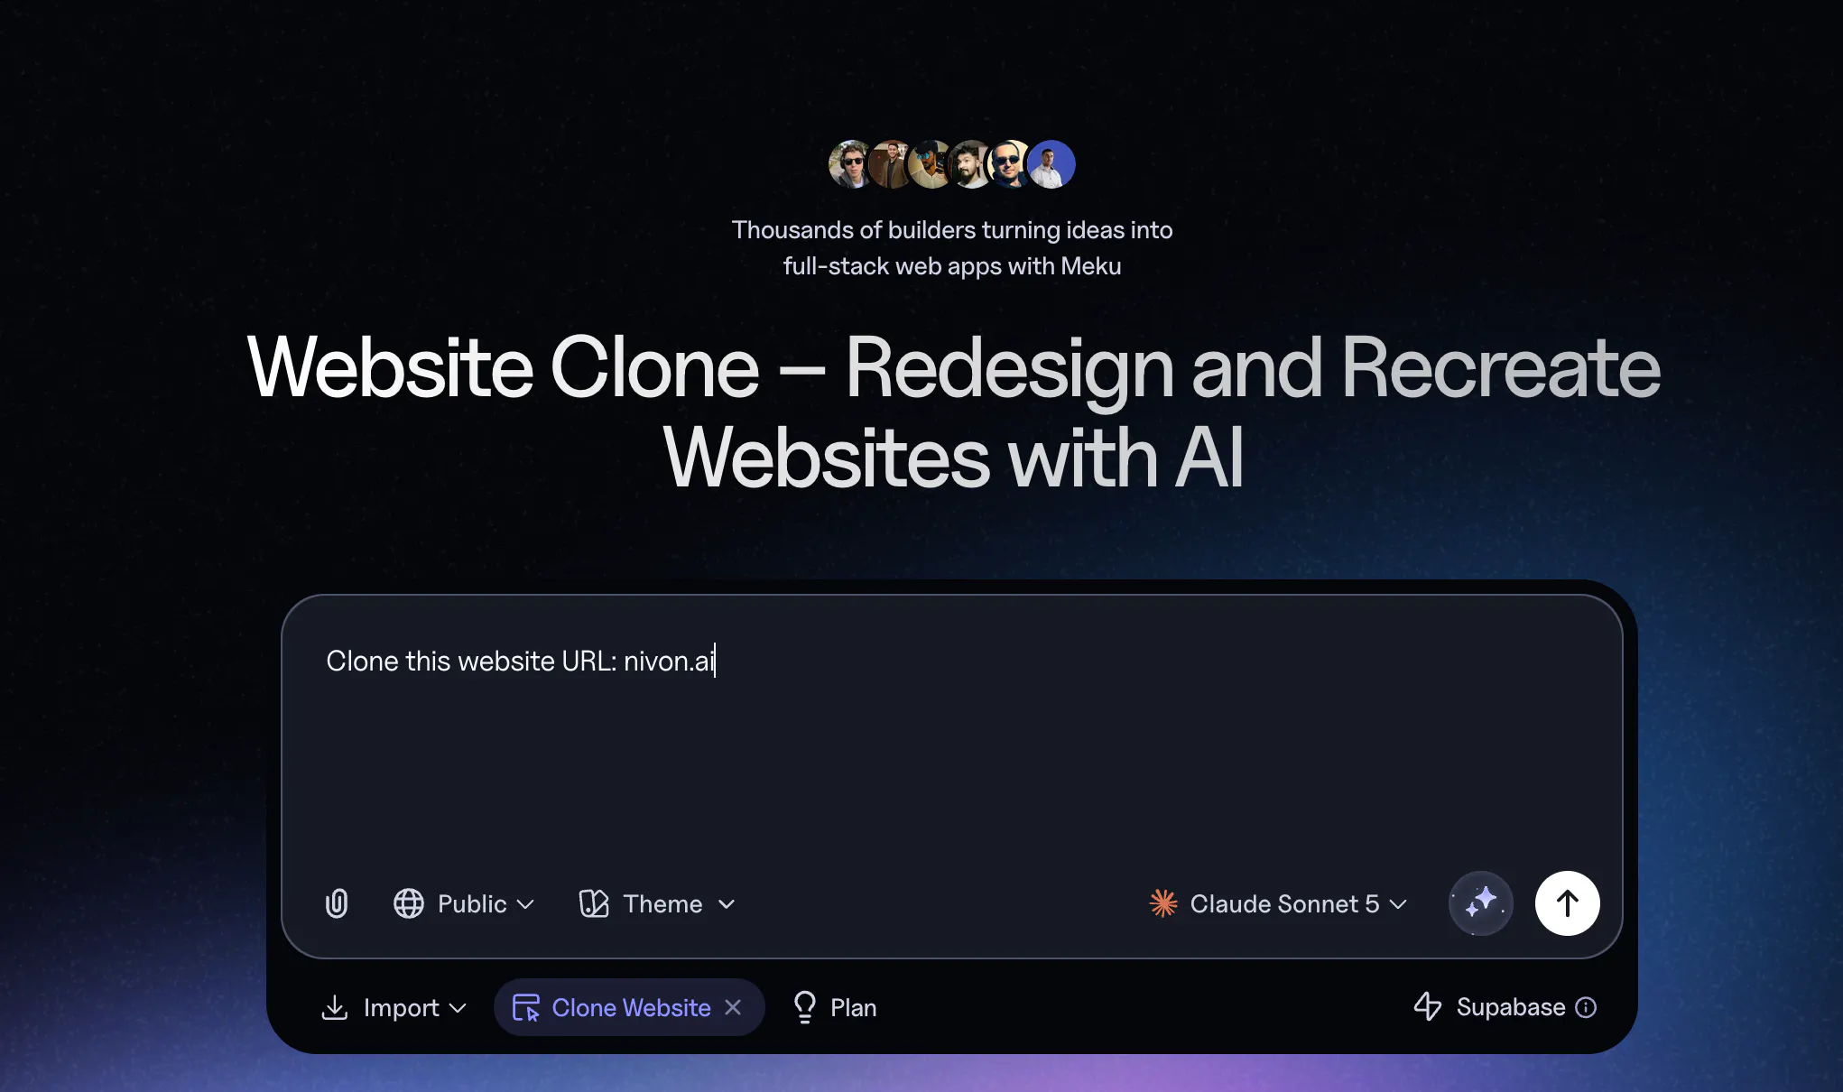Click the Import download icon
1843x1092 pixels.
coord(335,1007)
